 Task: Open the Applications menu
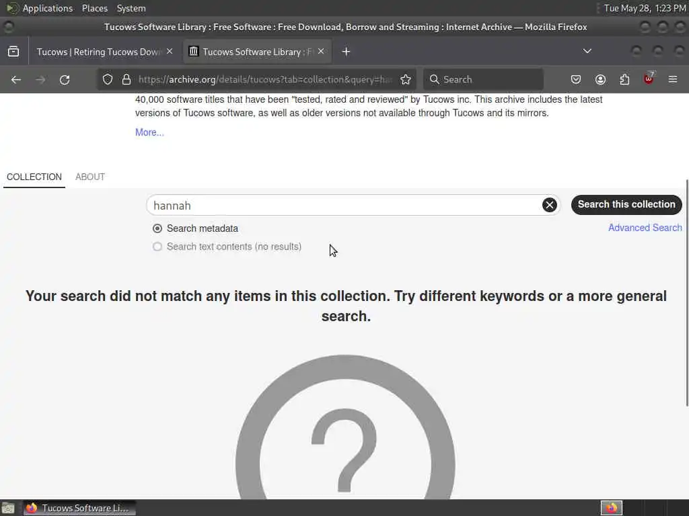(48, 8)
